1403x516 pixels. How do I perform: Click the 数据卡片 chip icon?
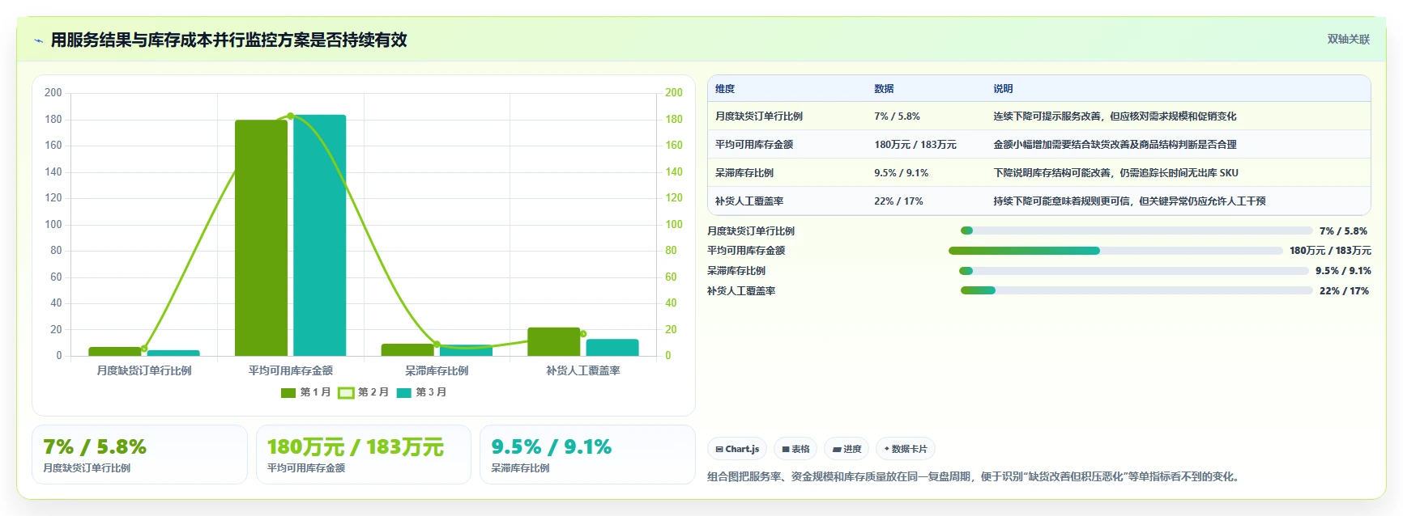click(887, 449)
